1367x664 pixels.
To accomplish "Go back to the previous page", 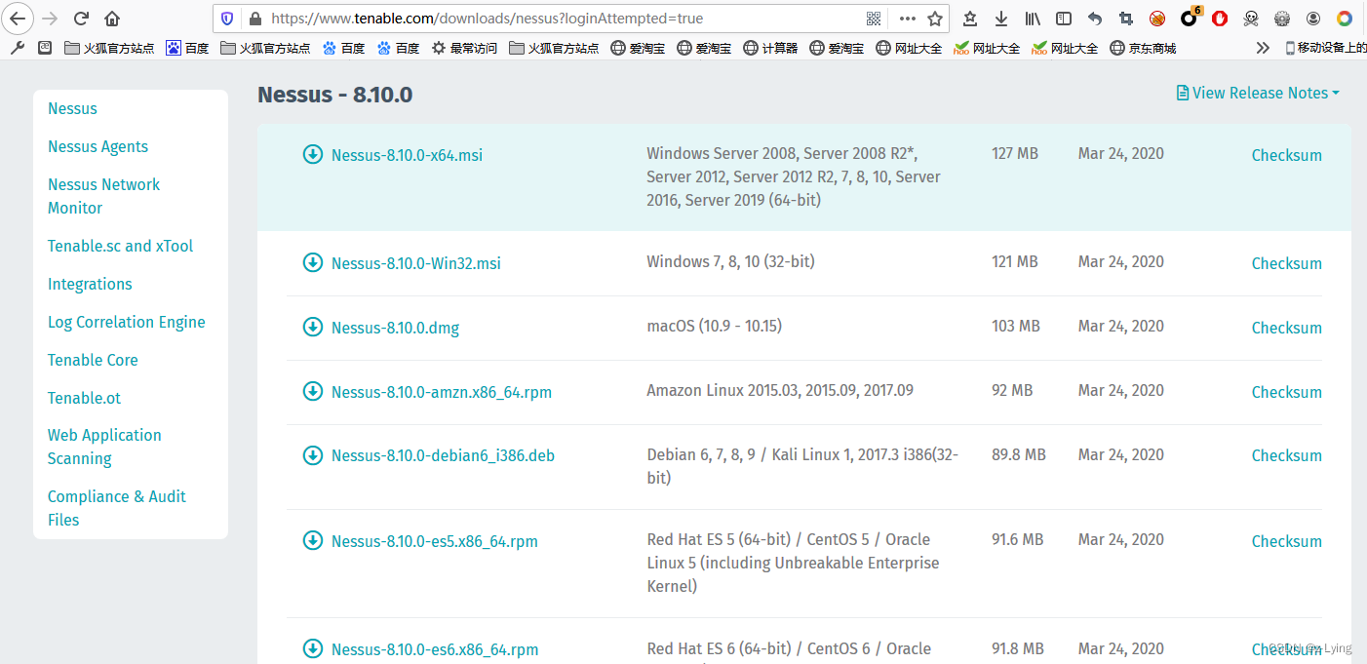I will (x=18, y=19).
